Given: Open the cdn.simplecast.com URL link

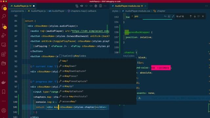Looking at the screenshot, I should coord(91,31).
